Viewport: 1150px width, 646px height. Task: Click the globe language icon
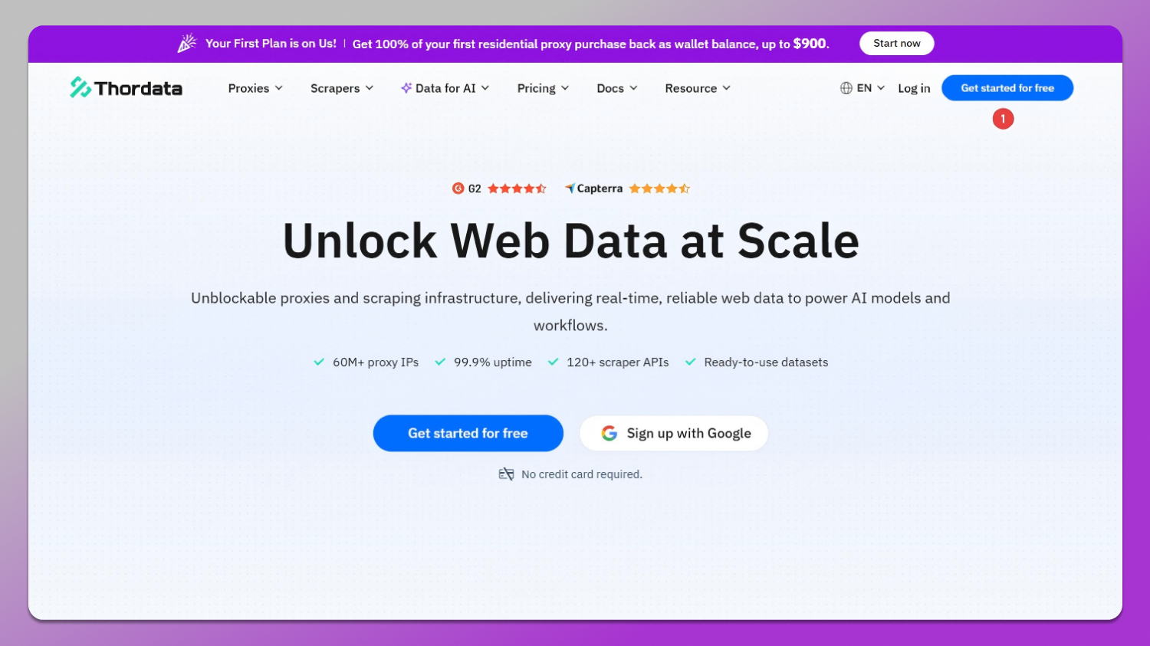pyautogui.click(x=845, y=87)
